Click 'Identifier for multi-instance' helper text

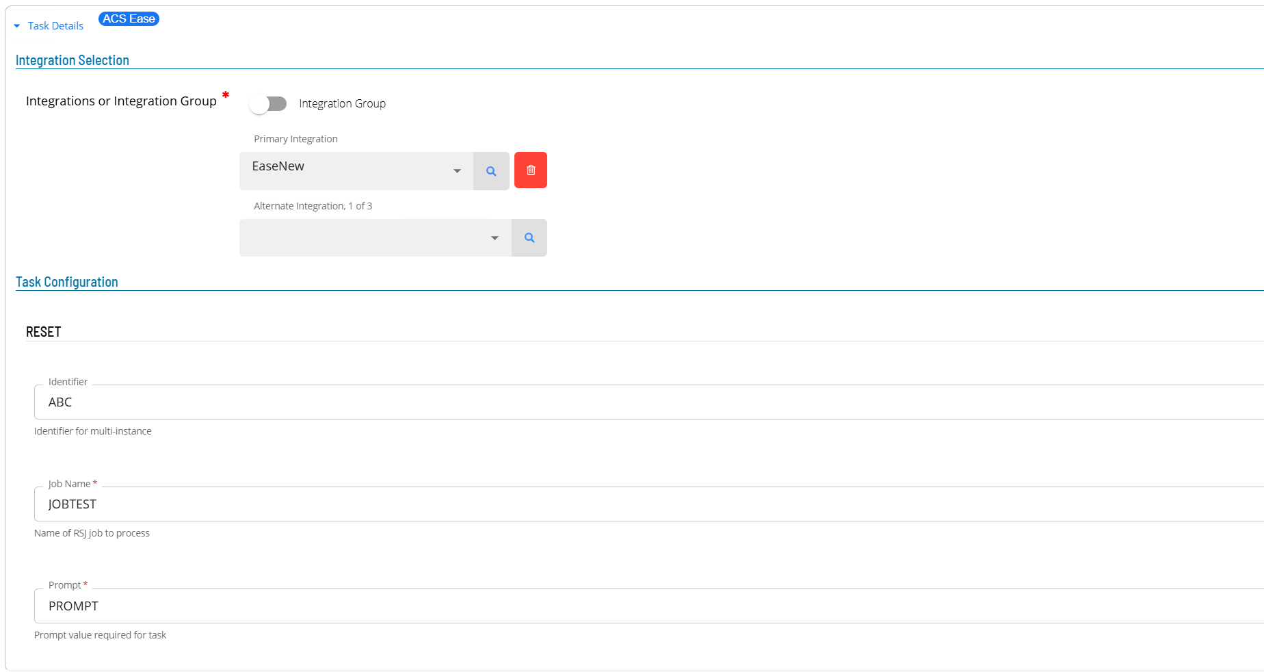pos(93,431)
